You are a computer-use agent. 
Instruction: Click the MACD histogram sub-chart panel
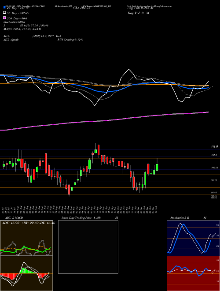[x=26, y=273]
